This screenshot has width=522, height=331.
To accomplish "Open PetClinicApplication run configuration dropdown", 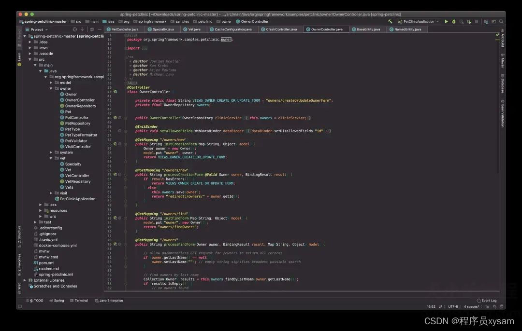I will click(419, 22).
